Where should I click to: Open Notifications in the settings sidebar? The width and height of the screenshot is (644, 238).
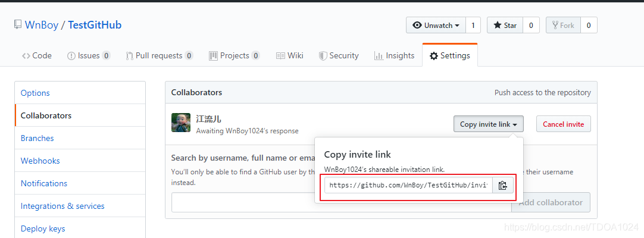(80, 183)
